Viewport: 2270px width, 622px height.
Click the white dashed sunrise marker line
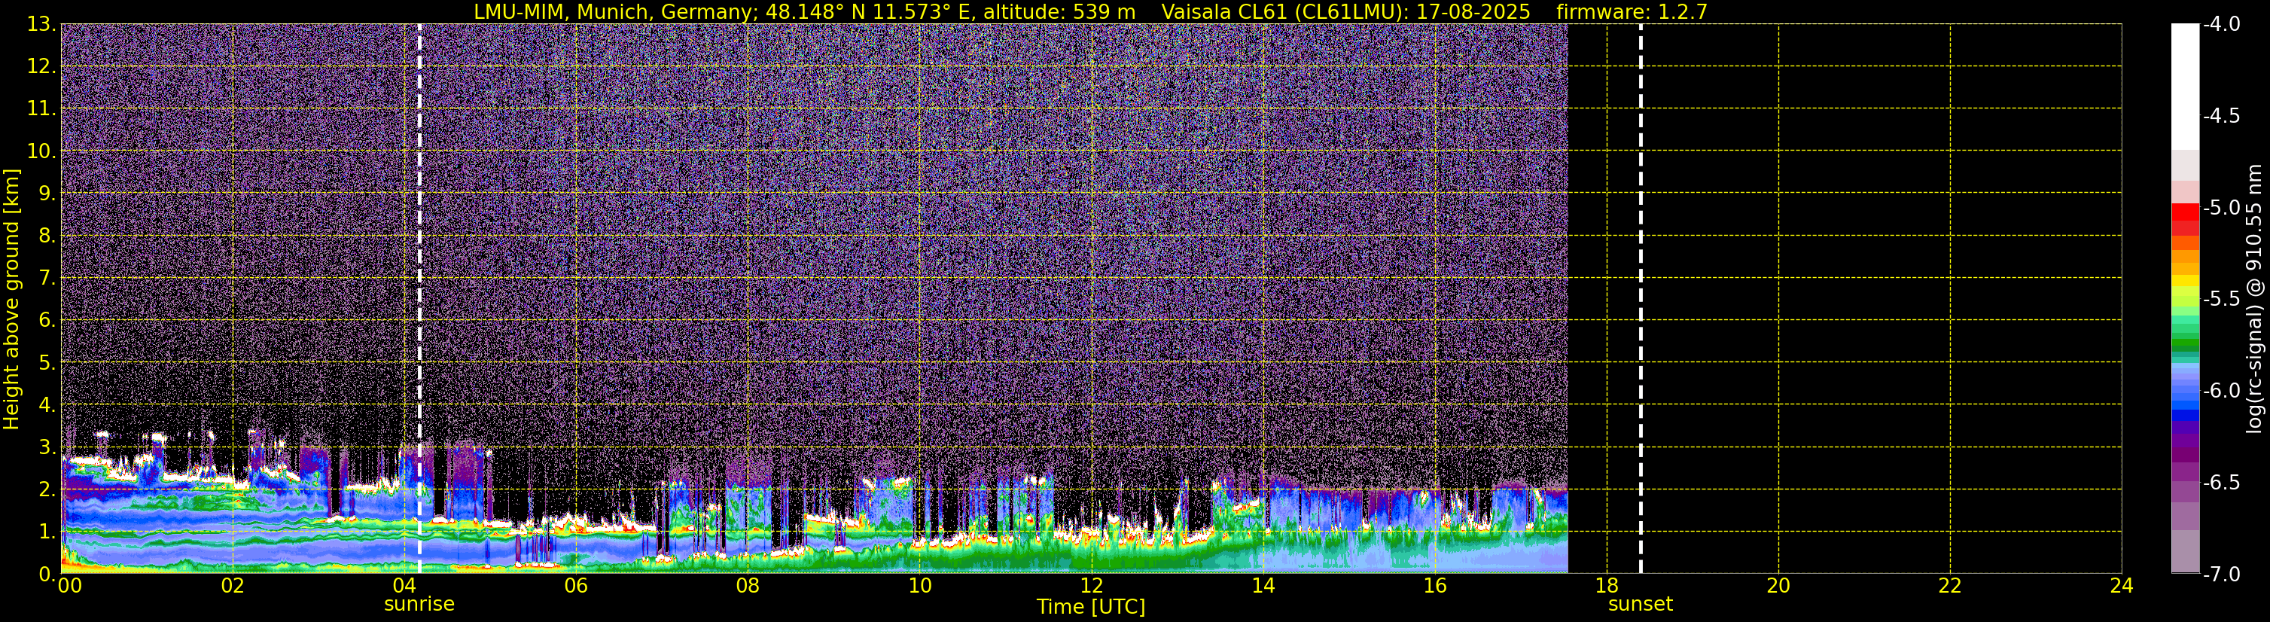point(419,299)
